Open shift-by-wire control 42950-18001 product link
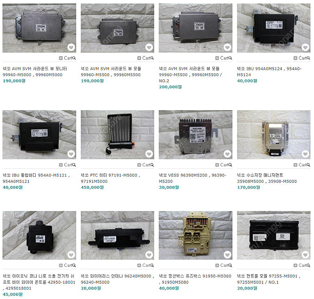Viewport: 314px width, 299px height. 39,282
